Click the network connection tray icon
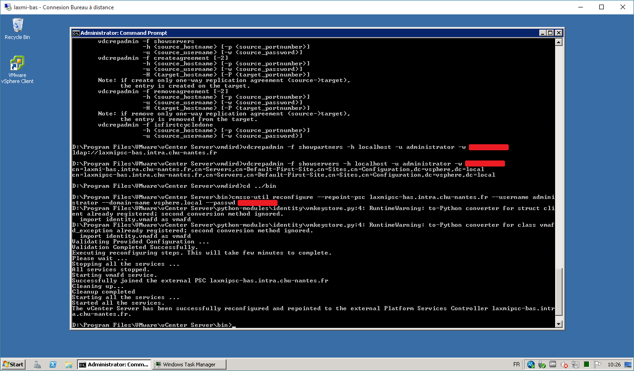Viewport: 634px width, 371px height. click(576, 365)
